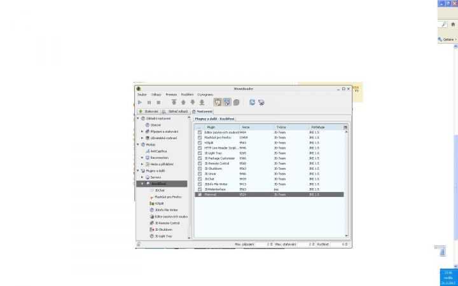Toggle checkbox for JD Light Tray row
The height and width of the screenshot is (286, 458).
[x=200, y=153]
